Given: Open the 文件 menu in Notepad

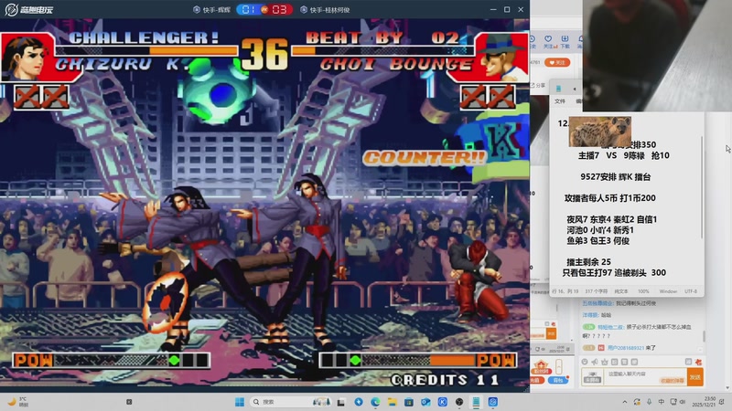Looking at the screenshot, I should pos(560,101).
